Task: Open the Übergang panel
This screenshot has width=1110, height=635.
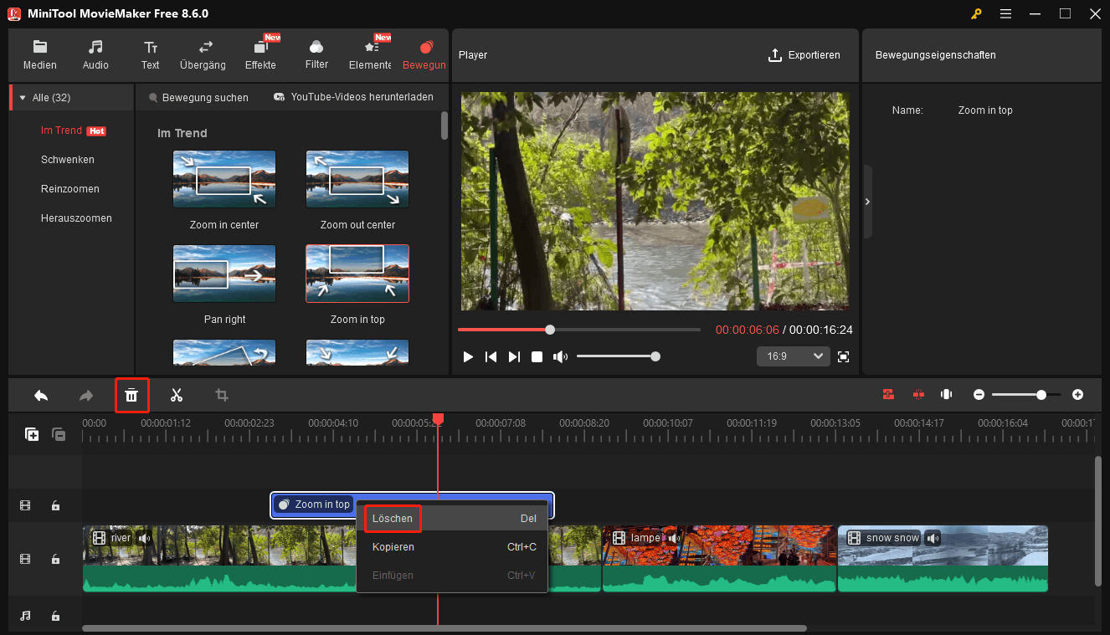Action: 202,55
